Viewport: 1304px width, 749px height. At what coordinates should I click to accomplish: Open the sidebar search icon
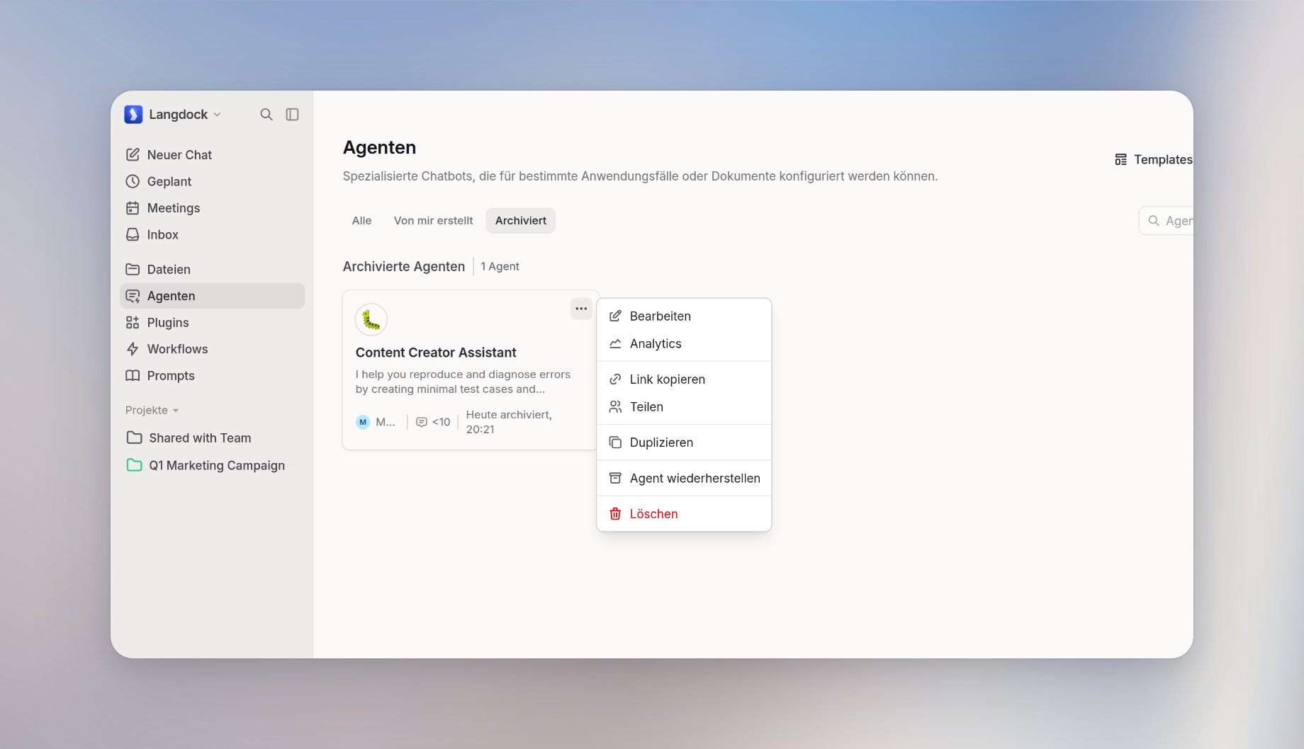[x=266, y=115]
